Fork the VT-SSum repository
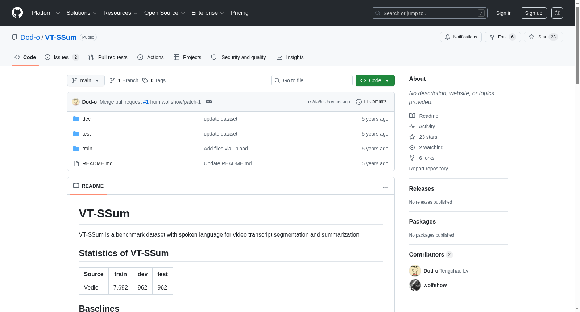This screenshot has width=580, height=312. coord(502,37)
